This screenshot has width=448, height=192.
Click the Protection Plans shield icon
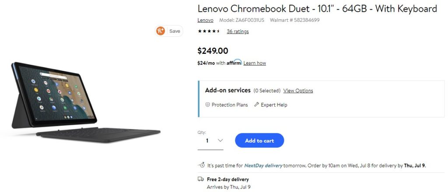pos(208,105)
